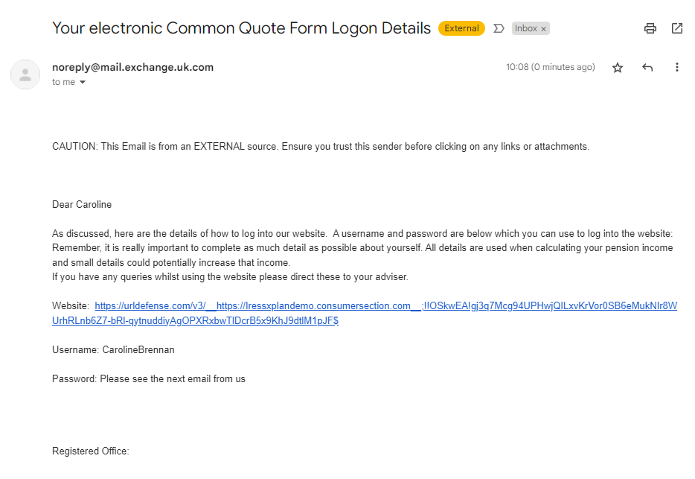Click sender address noreply@mail.exchange.uk.com
Screen dimensions: 695x479
[133, 67]
